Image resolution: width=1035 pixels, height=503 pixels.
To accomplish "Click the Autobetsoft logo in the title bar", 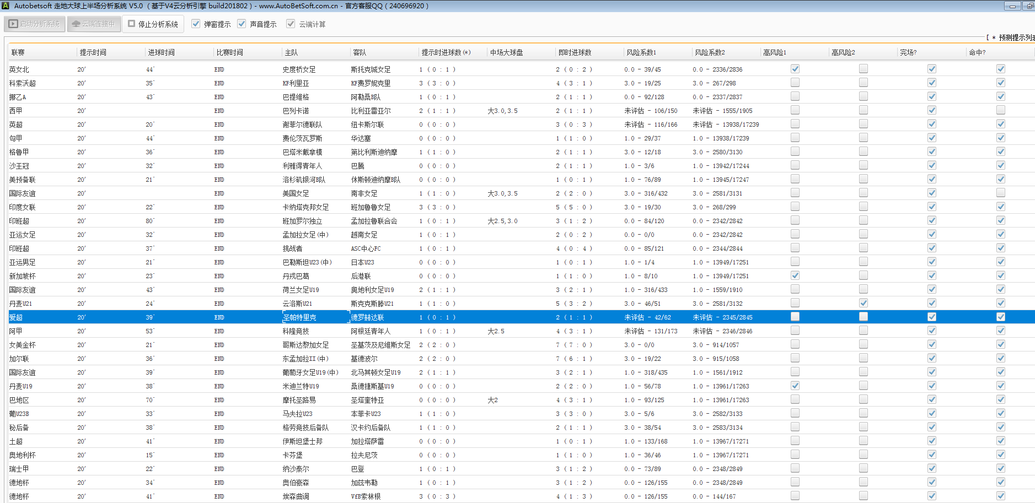I will click(6, 6).
